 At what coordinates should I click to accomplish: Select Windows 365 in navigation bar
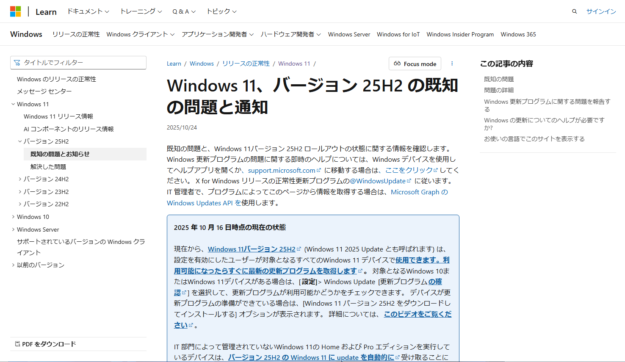tap(518, 34)
